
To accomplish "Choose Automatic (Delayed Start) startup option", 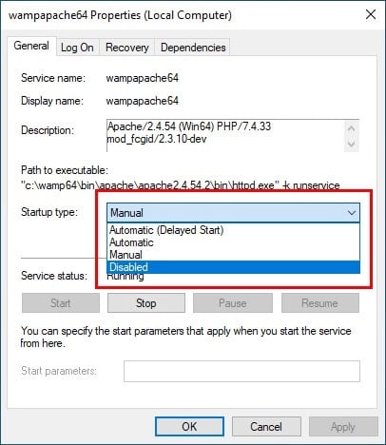I will click(233, 230).
